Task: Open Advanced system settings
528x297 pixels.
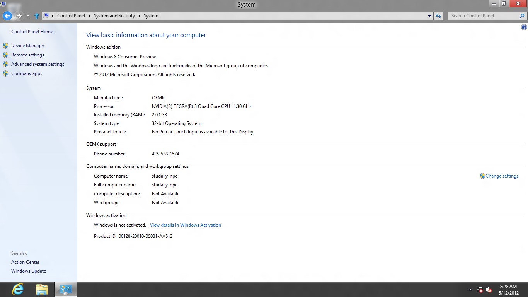Action: point(37,64)
